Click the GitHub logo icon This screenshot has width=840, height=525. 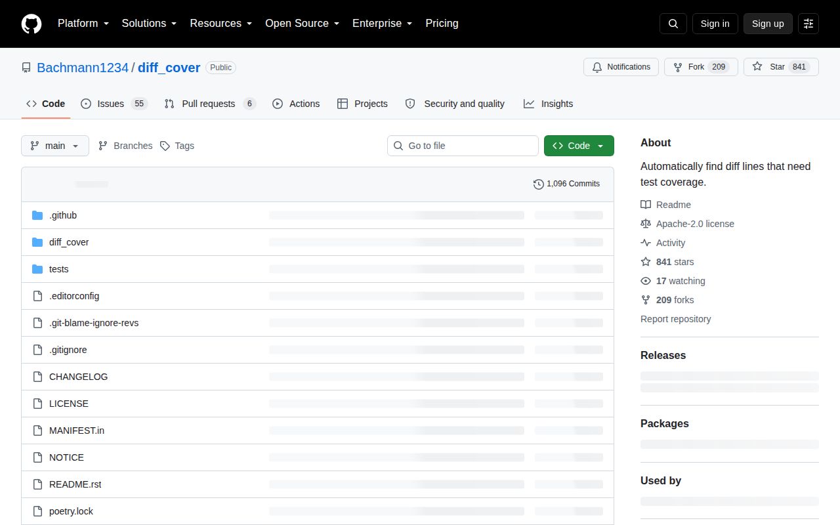[x=31, y=24]
